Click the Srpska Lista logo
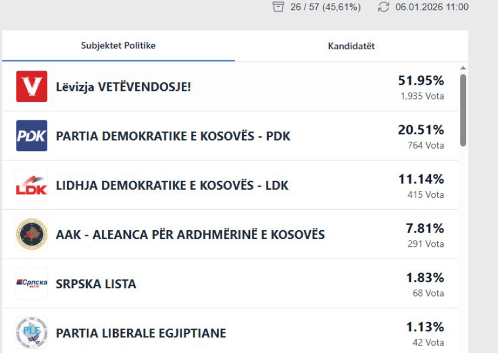 coord(31,284)
